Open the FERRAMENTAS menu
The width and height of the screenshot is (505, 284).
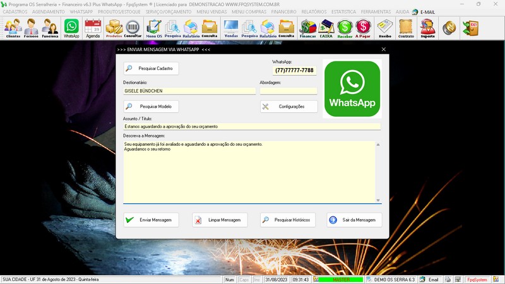point(376,12)
